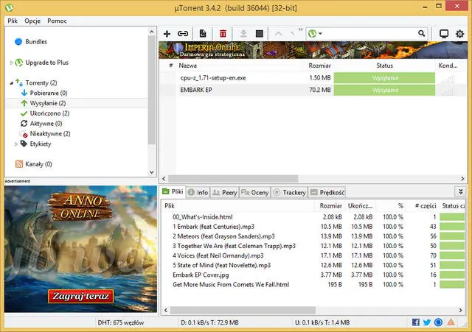472x332 pixels.
Task: Open Preferences via the gear icon
Action: pos(459,34)
